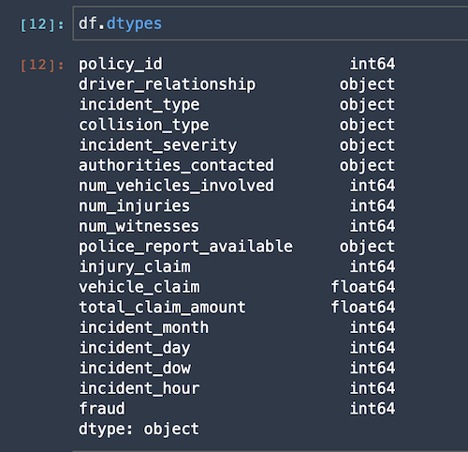Click the num_injuries row text
Screen dimensions: 468x452
pos(134,206)
